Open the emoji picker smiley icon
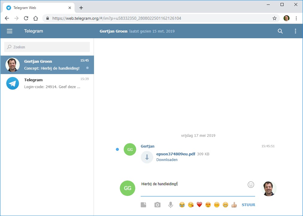303x216 pixels. 251,185
